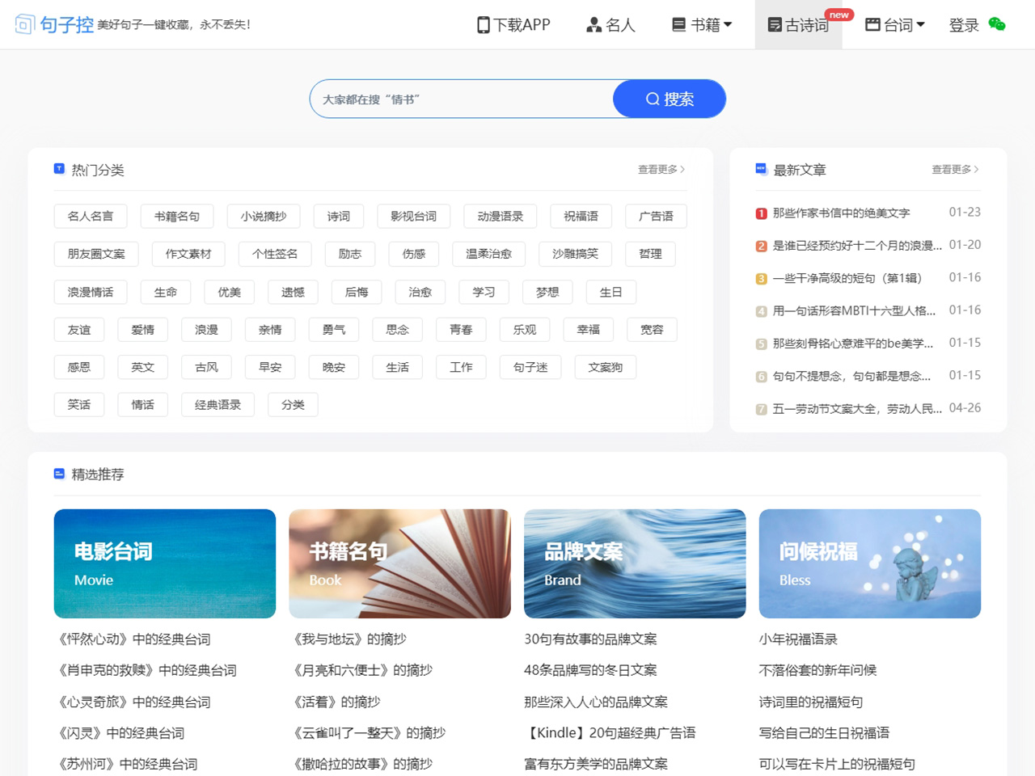The width and height of the screenshot is (1035, 776).
Task: Click the 搜索 search button
Action: [x=671, y=99]
